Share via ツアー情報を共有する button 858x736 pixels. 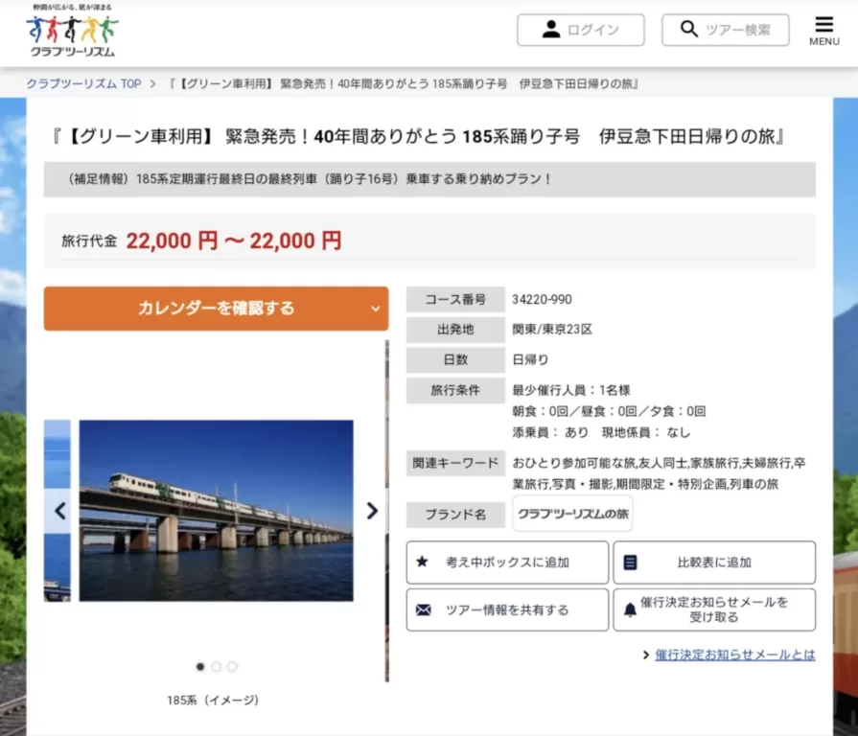coord(507,609)
